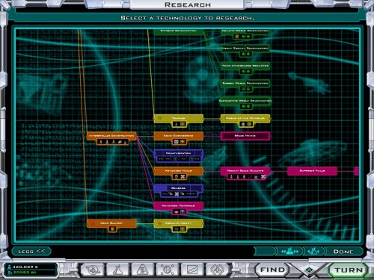Click first ship icon under Interstellar Construction

pyautogui.click(x=101, y=142)
